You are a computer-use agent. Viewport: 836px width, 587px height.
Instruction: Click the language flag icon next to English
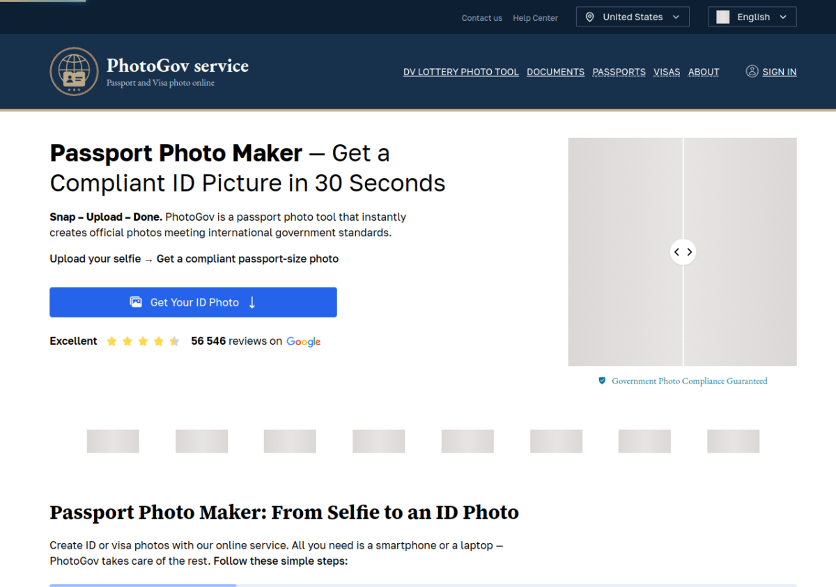723,17
